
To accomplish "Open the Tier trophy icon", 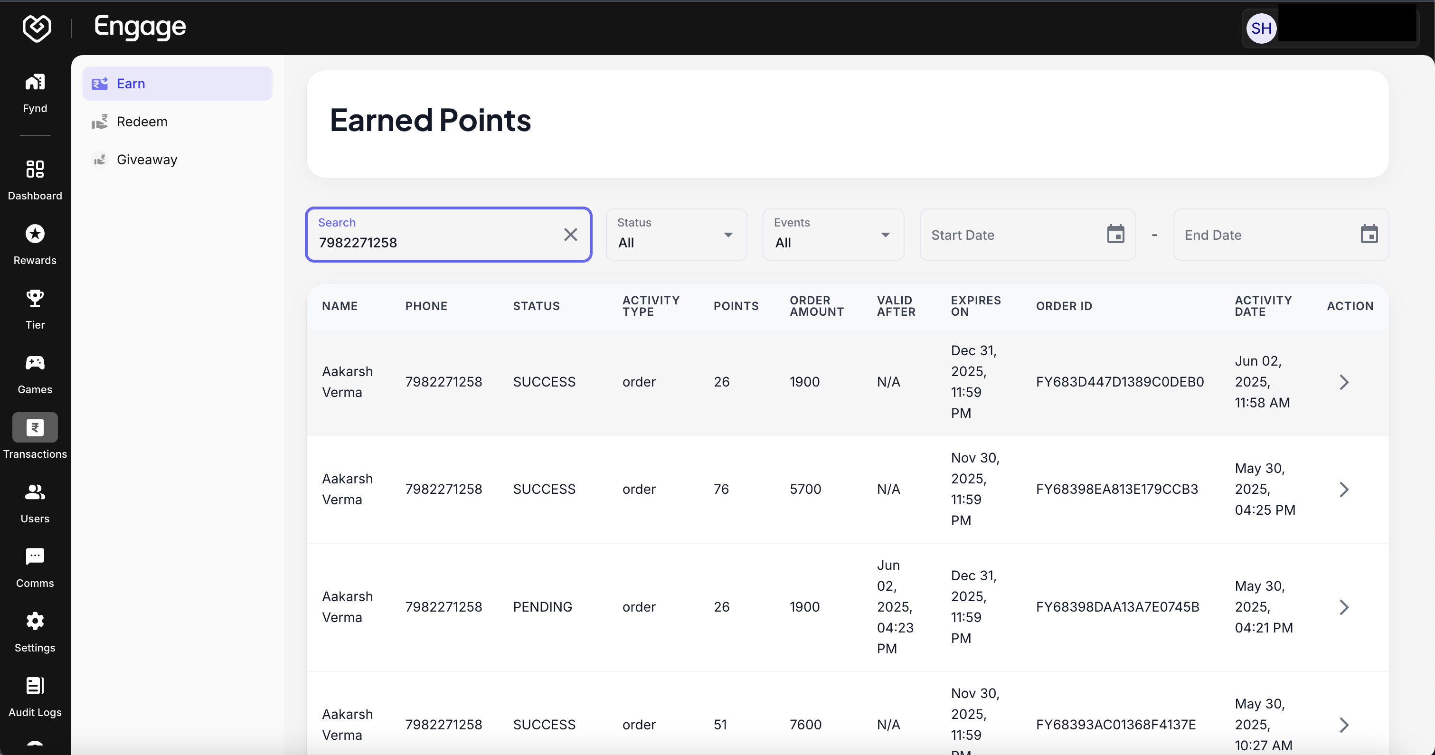I will tap(35, 298).
